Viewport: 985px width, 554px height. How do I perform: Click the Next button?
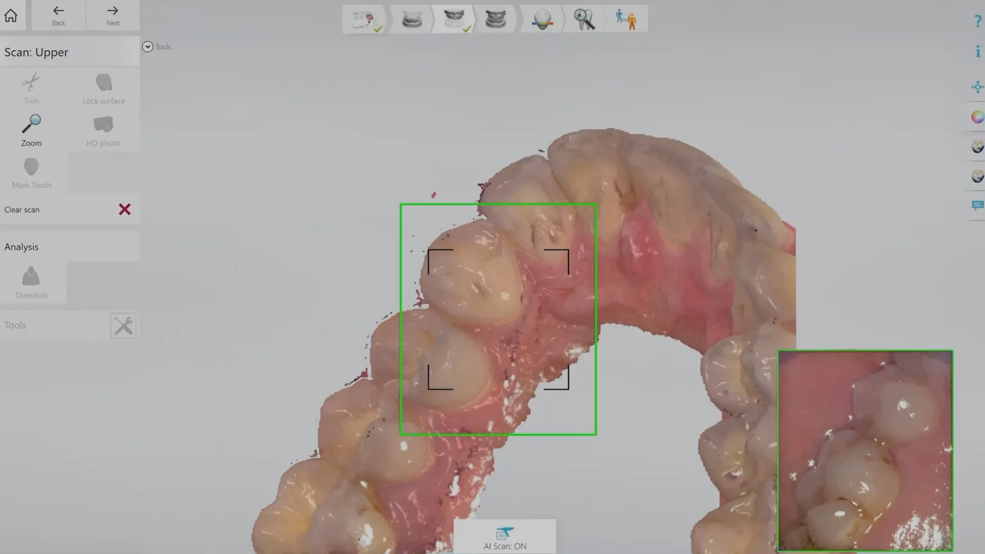tap(112, 14)
